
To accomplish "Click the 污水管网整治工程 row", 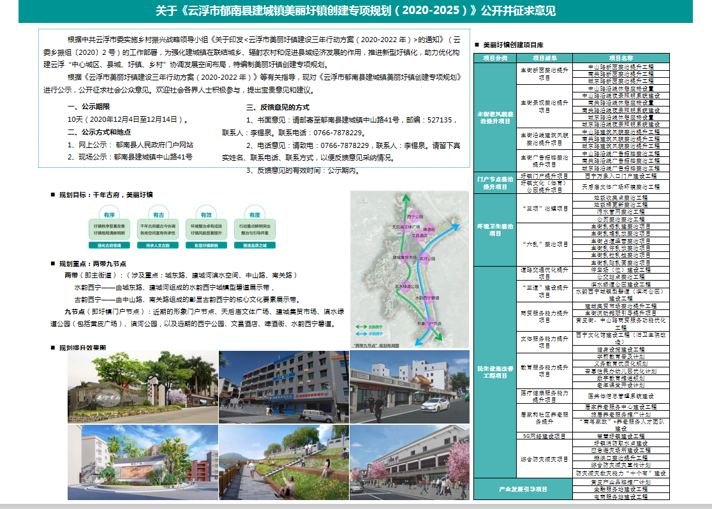I will tap(621, 212).
